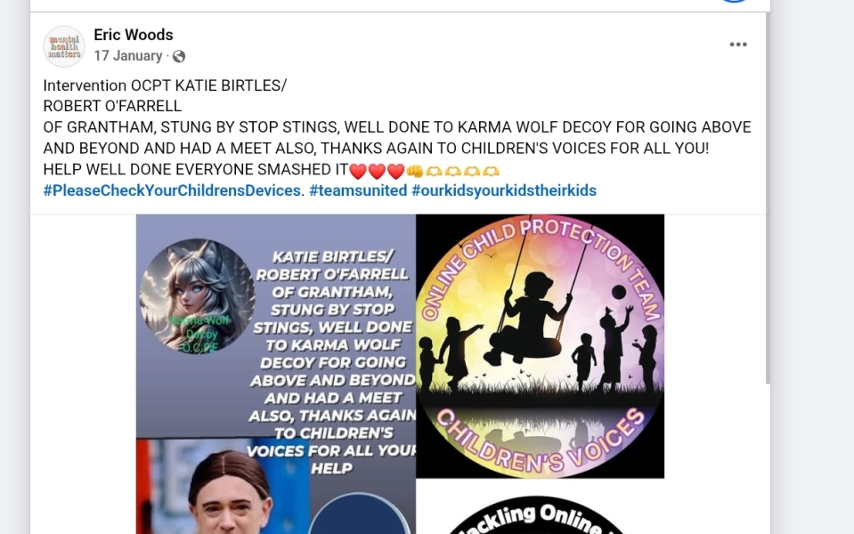Open the Online Child Protection Team logo
854x534 pixels.
[x=540, y=346]
